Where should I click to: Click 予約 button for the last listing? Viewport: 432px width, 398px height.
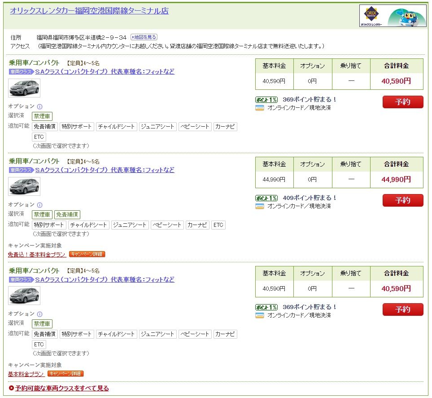(403, 310)
